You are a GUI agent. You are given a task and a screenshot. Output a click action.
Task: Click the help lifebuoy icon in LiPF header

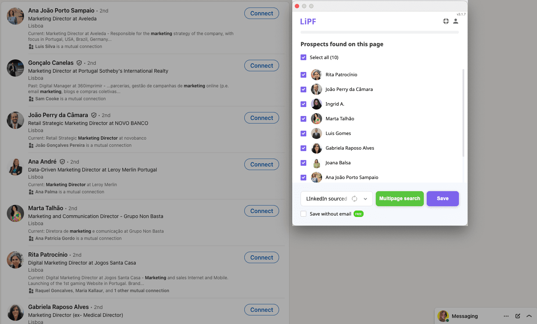tap(446, 21)
